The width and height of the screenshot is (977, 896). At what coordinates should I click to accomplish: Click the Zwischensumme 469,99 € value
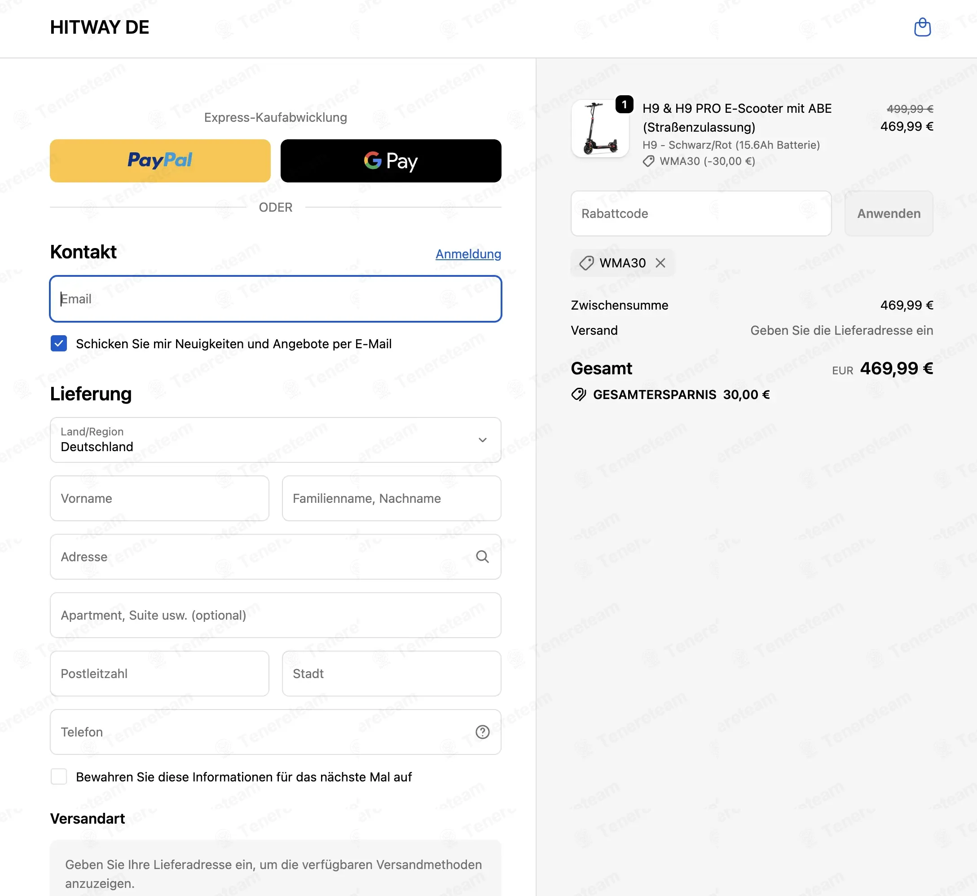(x=906, y=305)
